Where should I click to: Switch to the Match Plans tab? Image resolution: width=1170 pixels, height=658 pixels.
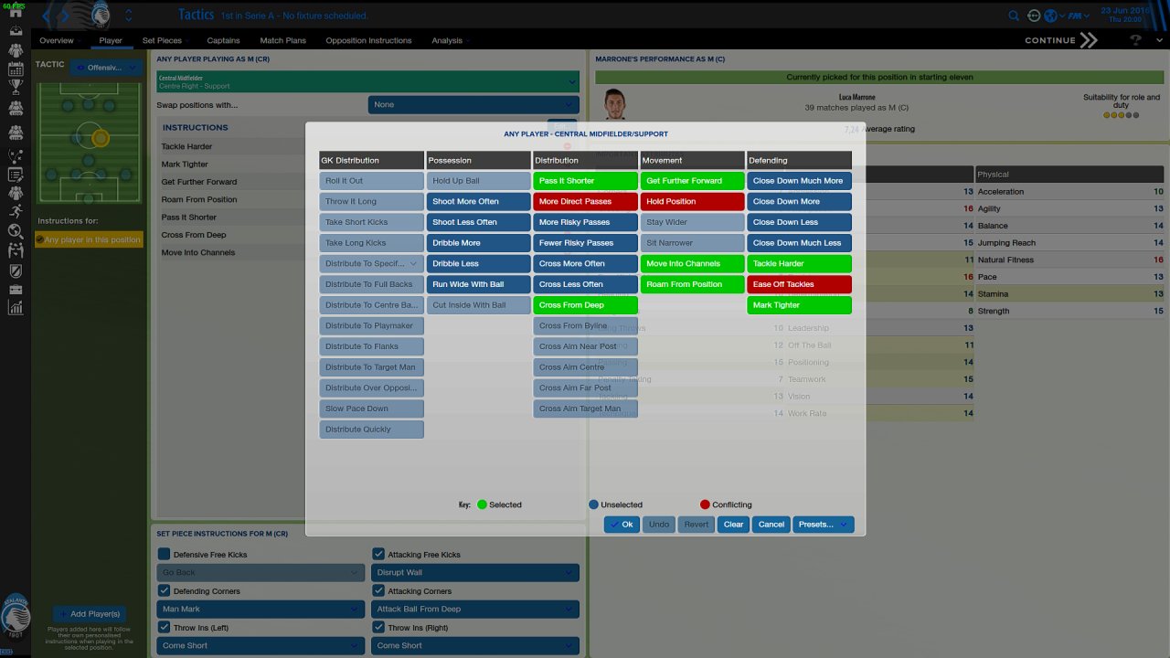coord(283,41)
